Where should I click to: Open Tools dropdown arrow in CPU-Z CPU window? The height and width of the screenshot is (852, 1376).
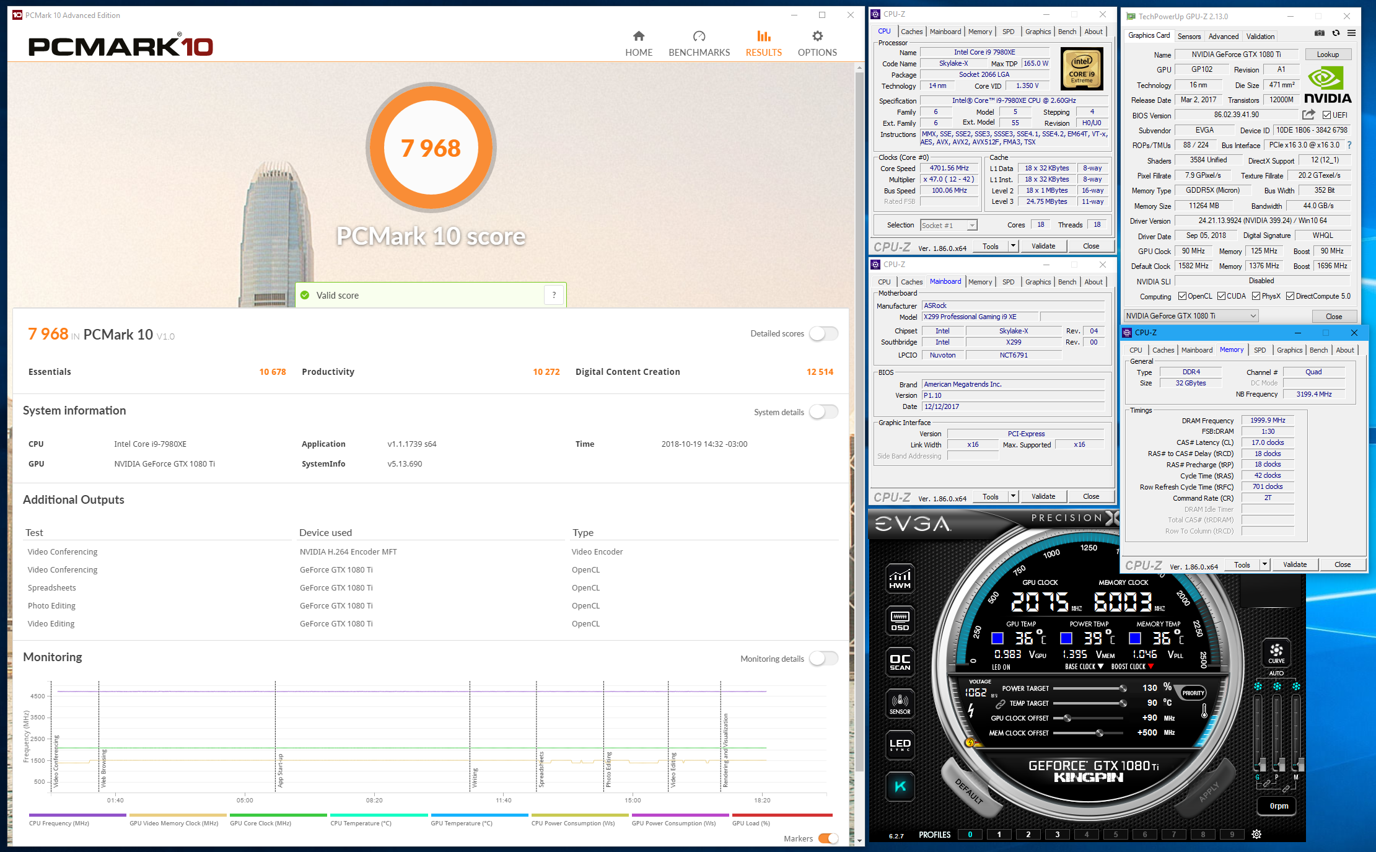(x=1013, y=246)
